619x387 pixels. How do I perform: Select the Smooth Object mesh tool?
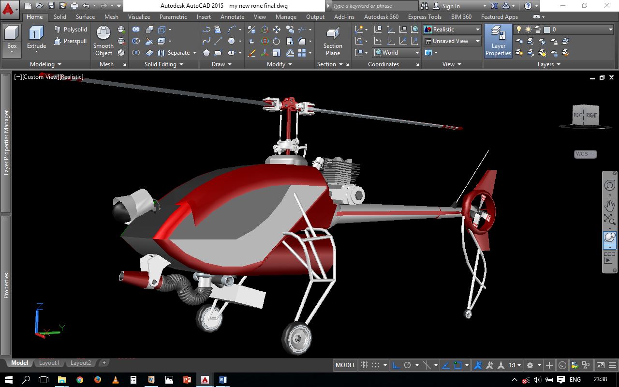[103, 41]
